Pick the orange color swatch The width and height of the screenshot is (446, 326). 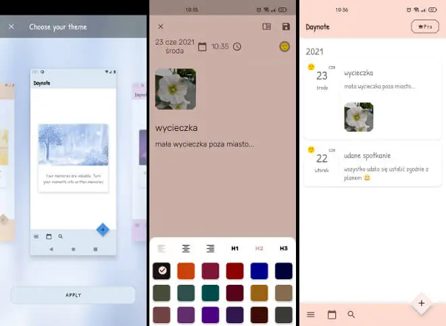tap(186, 271)
